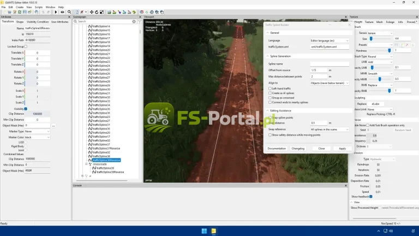Click the Close button in the Traffic Spline Builder dialog
Image resolution: width=419 pixels, height=236 pixels.
point(321,149)
